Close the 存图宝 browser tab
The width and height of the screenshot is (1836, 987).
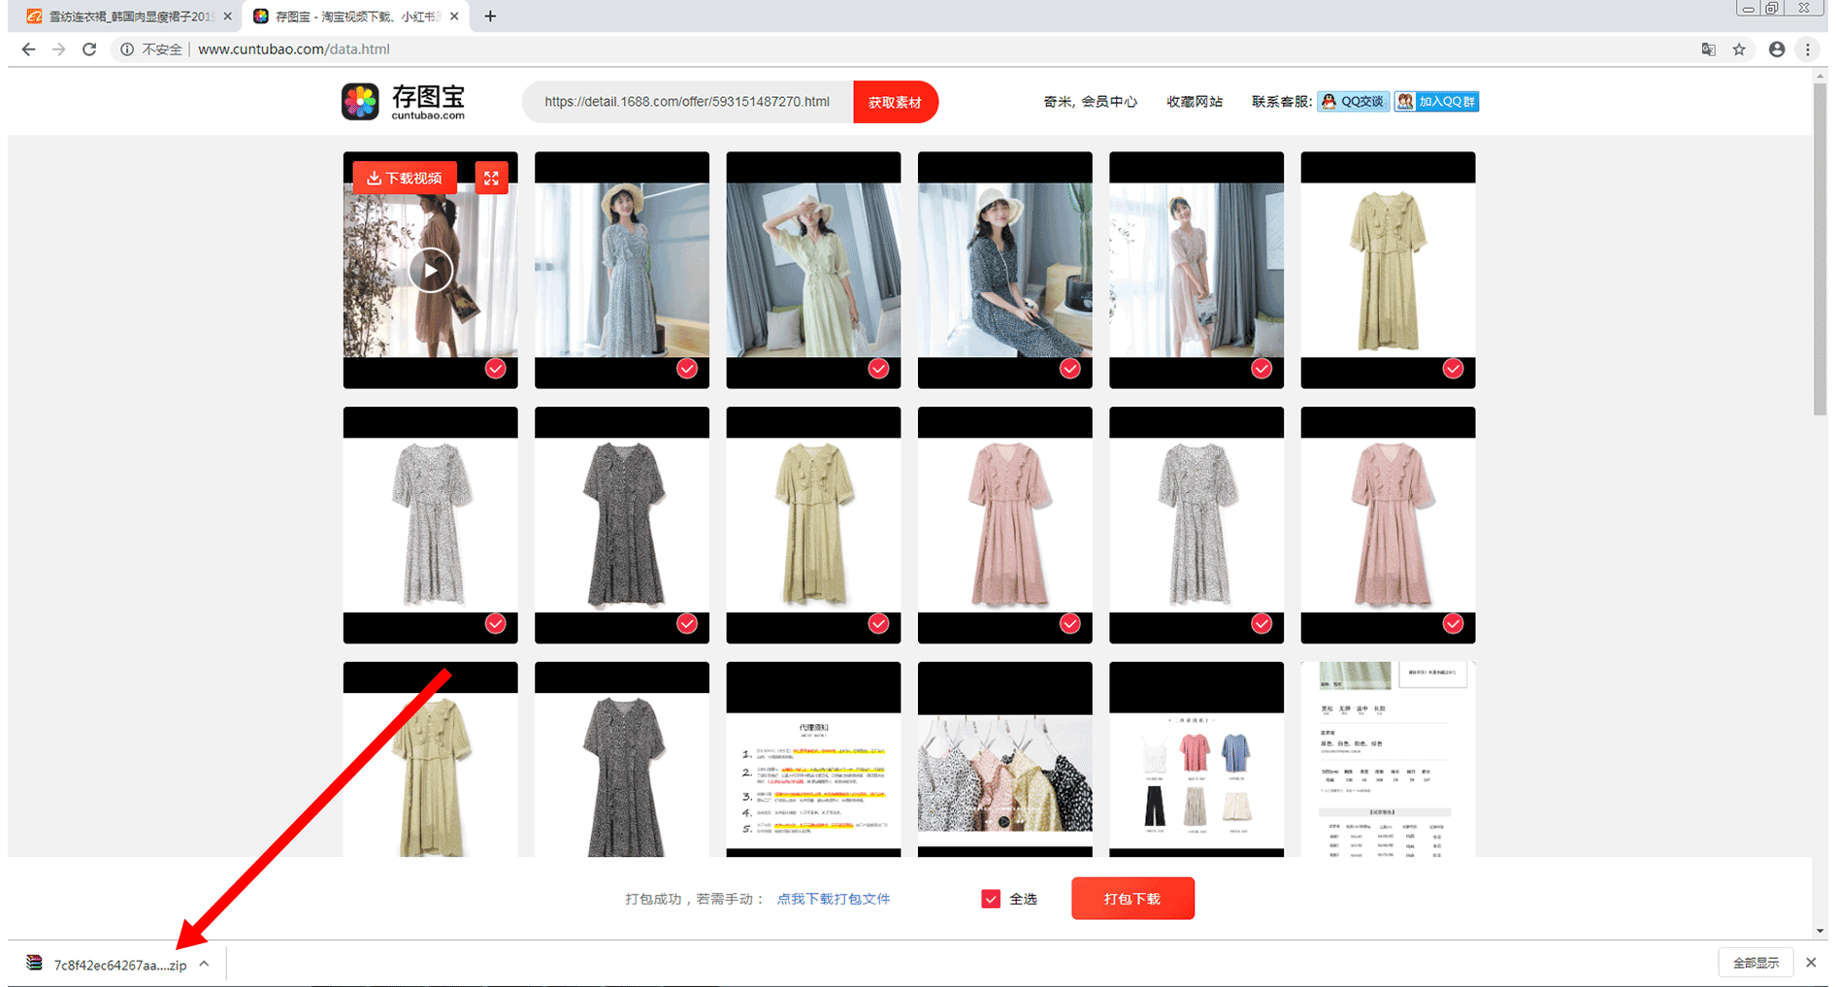454,16
